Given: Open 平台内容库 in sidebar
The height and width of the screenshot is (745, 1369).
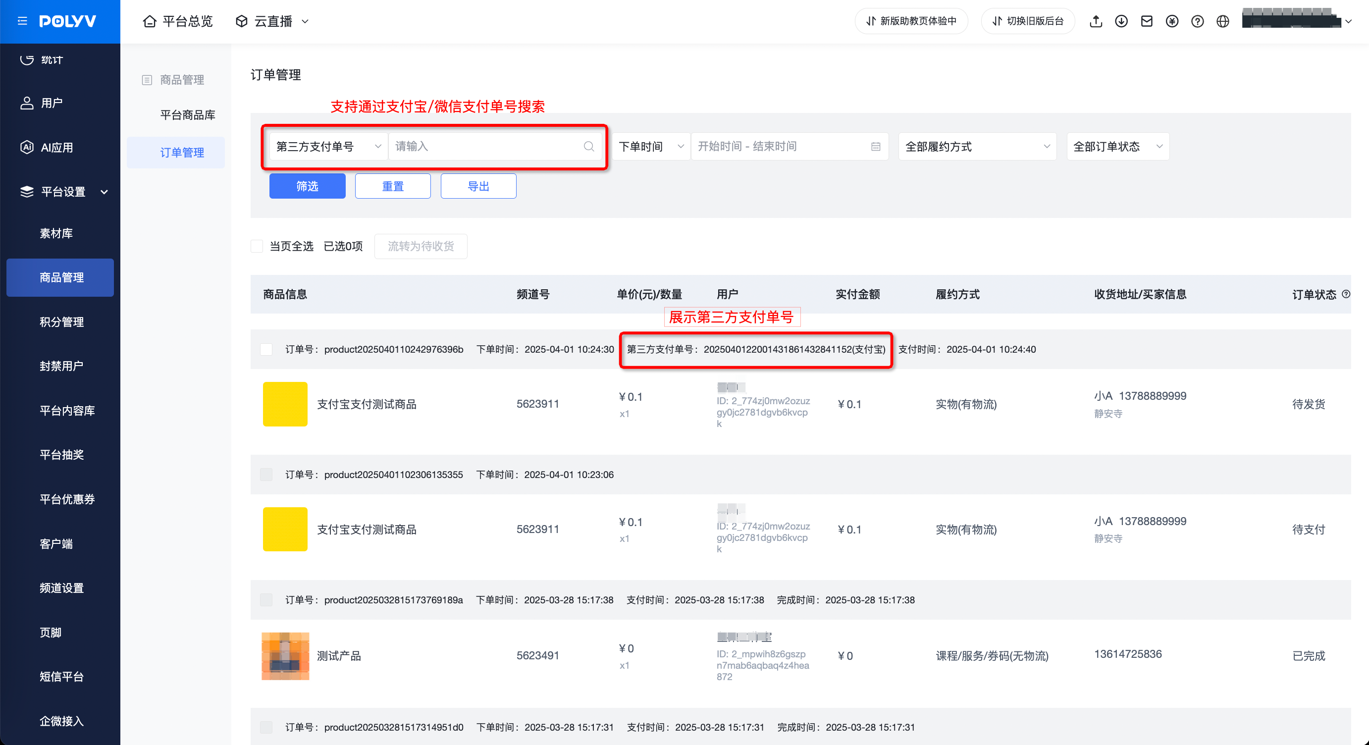Looking at the screenshot, I should coord(67,411).
